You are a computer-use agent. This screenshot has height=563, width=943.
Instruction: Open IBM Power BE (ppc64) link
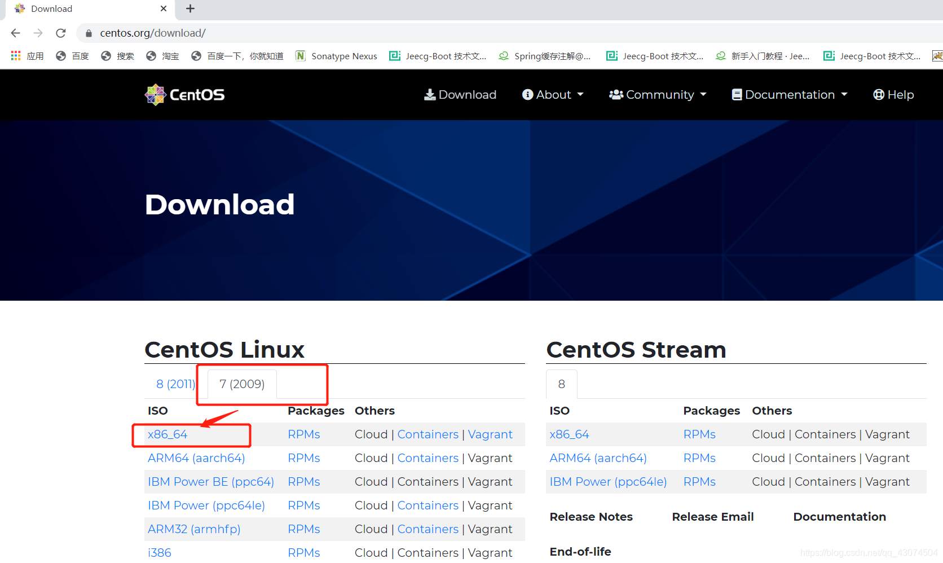(211, 482)
